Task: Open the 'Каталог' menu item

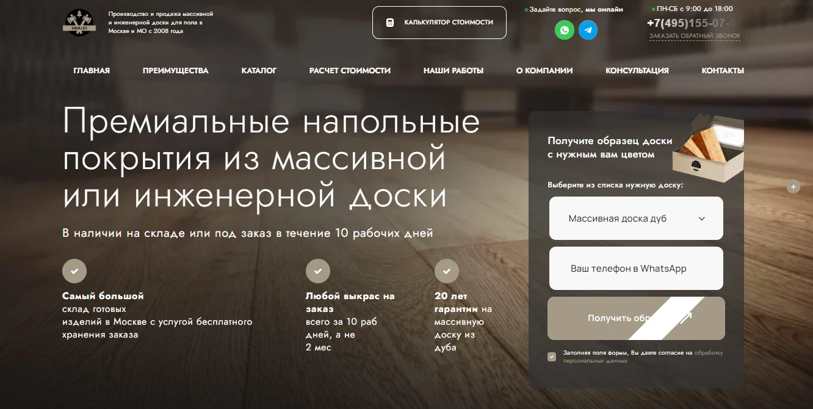Action: [x=259, y=71]
